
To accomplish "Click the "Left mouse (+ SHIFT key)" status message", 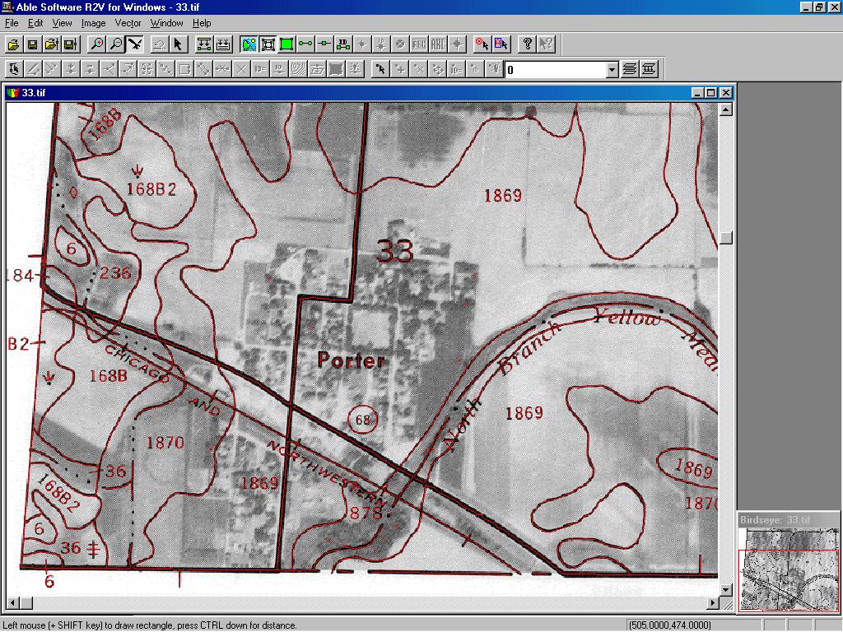I will point(150,625).
